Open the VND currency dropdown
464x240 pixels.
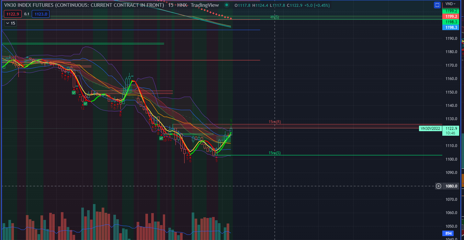(x=450, y=4)
